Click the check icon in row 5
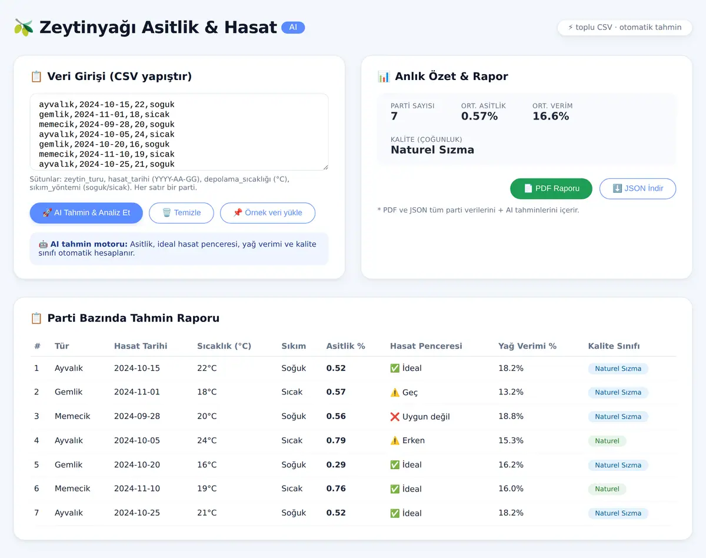 [395, 465]
